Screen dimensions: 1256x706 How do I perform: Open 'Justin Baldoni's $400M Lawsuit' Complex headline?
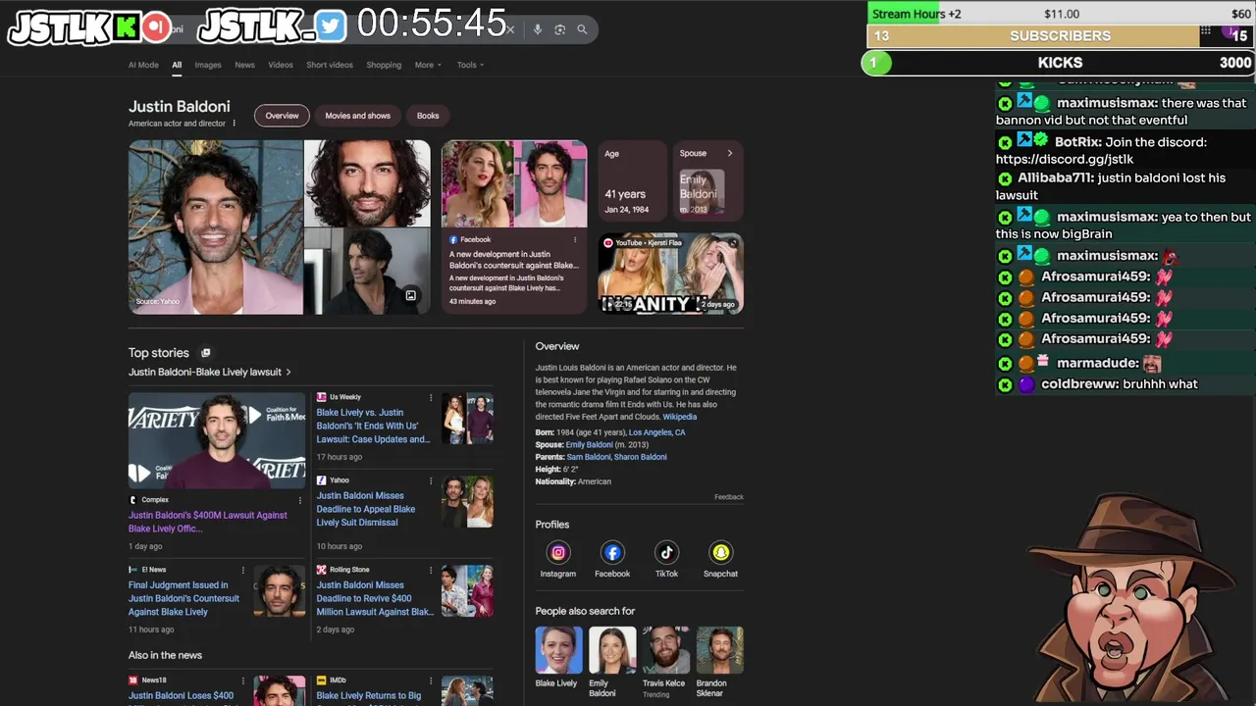click(208, 522)
